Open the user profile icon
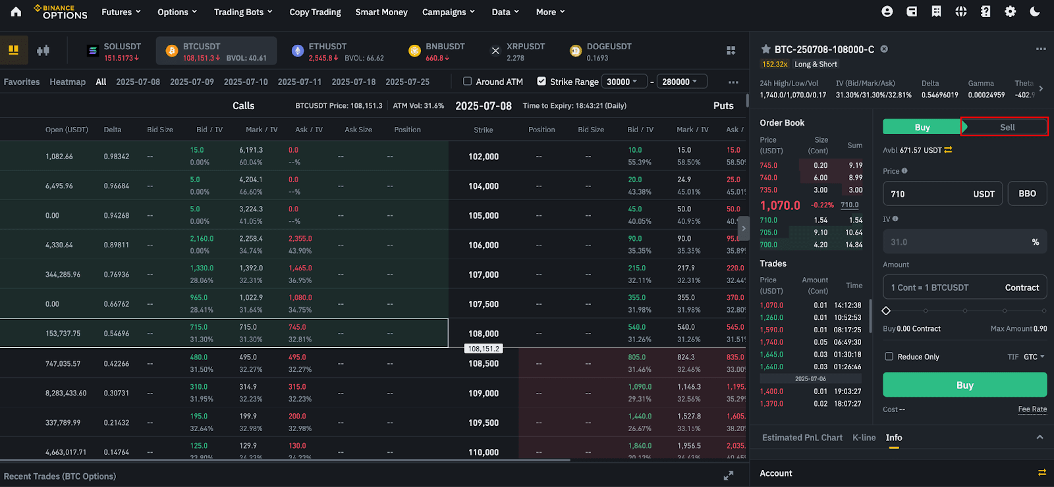1054x487 pixels. click(887, 12)
